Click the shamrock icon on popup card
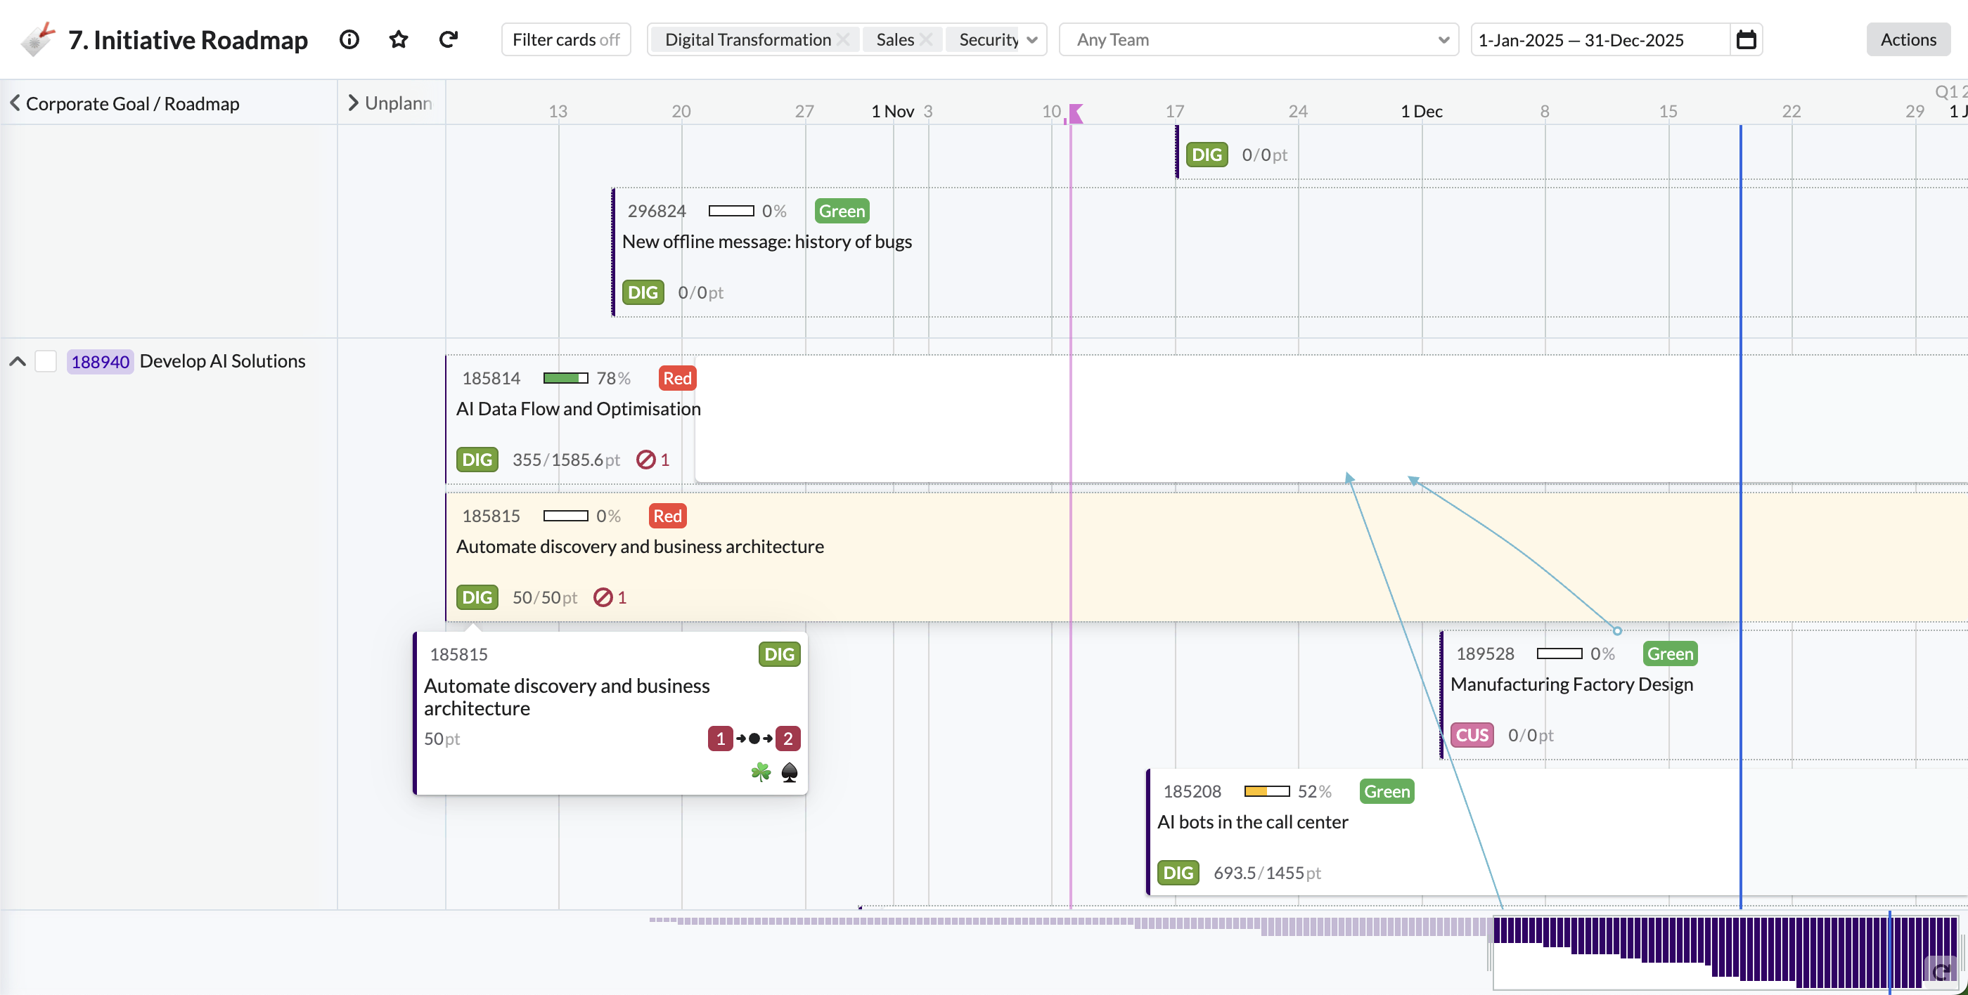Viewport: 1968px width, 995px height. click(x=760, y=772)
